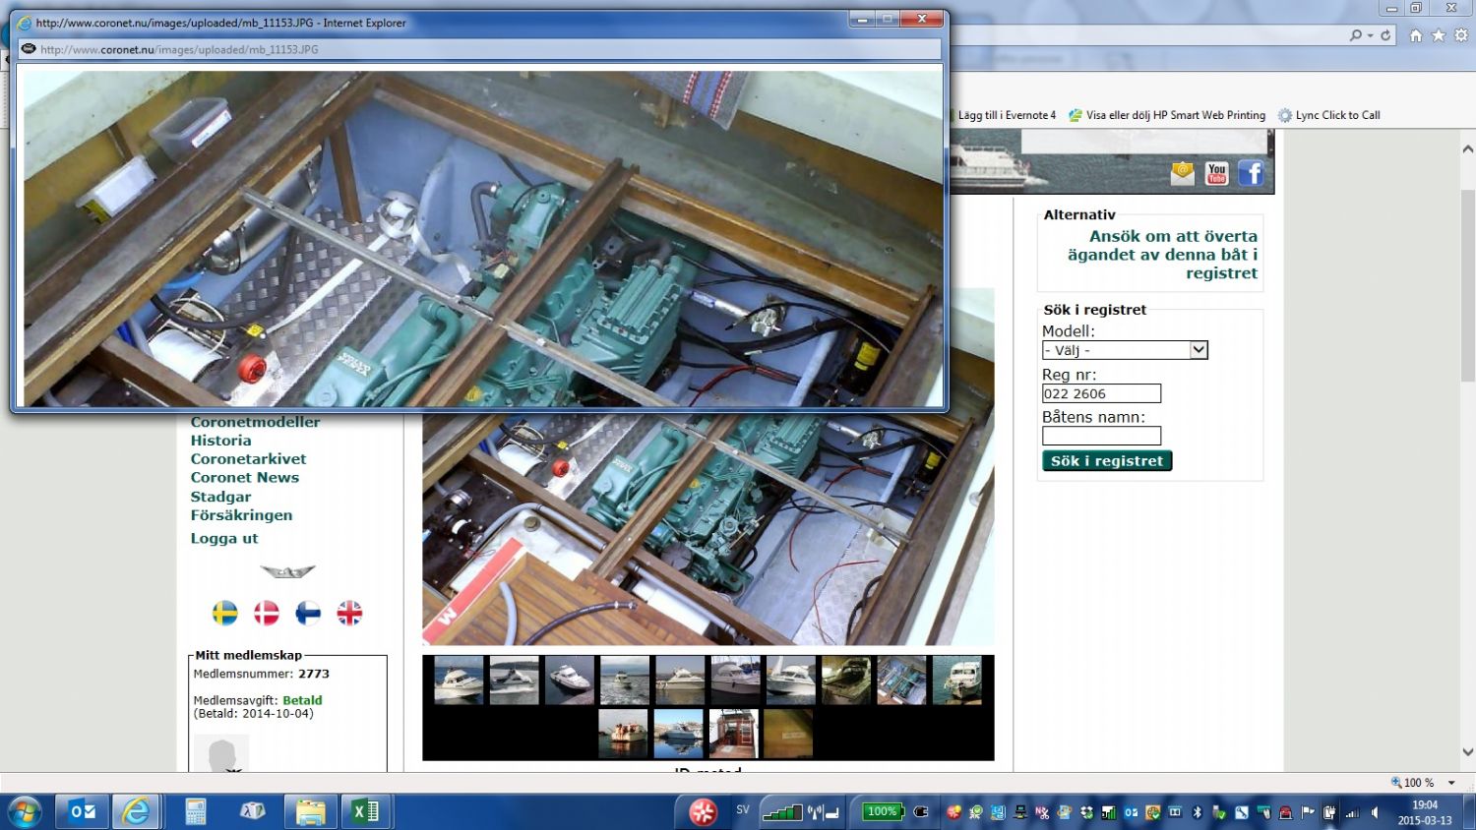This screenshot has height=830, width=1476.
Task: Launch Excel from the taskbar
Action: pyautogui.click(x=365, y=811)
